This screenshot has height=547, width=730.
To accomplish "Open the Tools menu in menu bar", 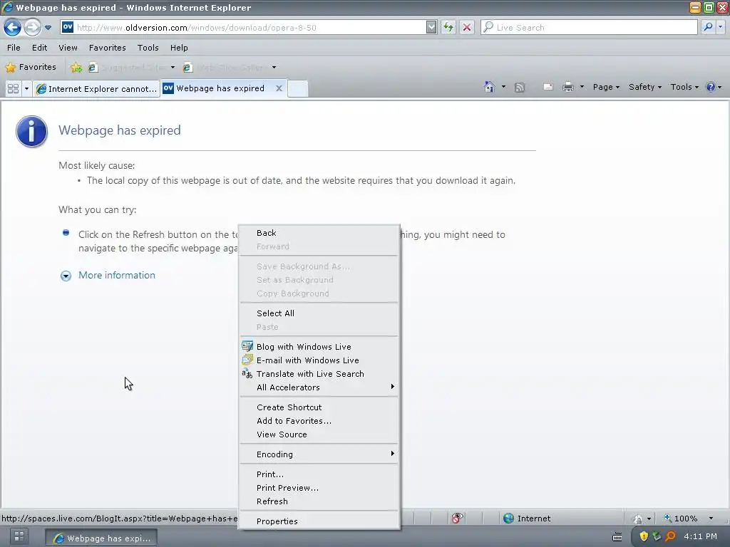I will tap(148, 48).
